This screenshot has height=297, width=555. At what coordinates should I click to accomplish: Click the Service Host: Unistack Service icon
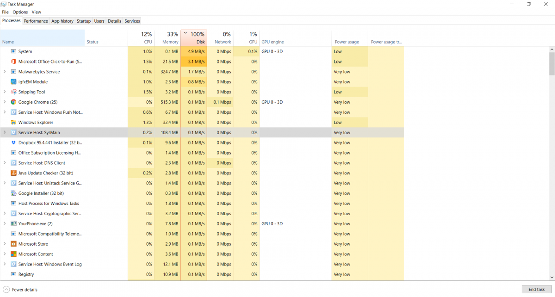[x=13, y=183]
